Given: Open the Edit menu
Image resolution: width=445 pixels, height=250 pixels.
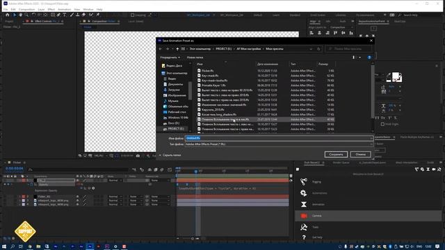Looking at the screenshot, I should [x=13, y=9].
